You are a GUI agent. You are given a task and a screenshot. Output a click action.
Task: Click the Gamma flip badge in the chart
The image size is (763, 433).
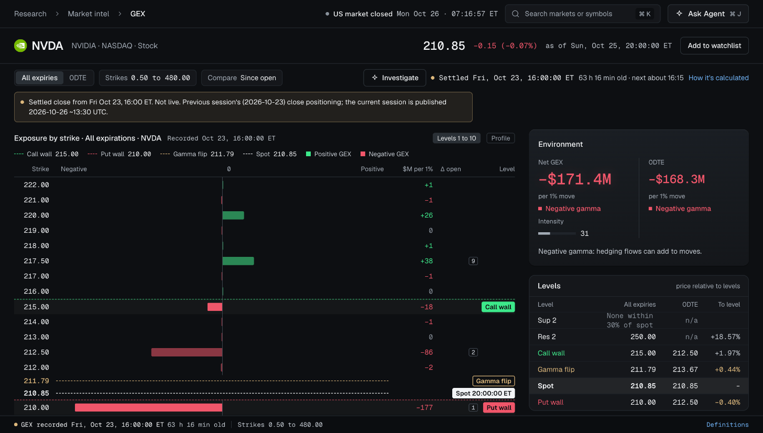point(494,381)
